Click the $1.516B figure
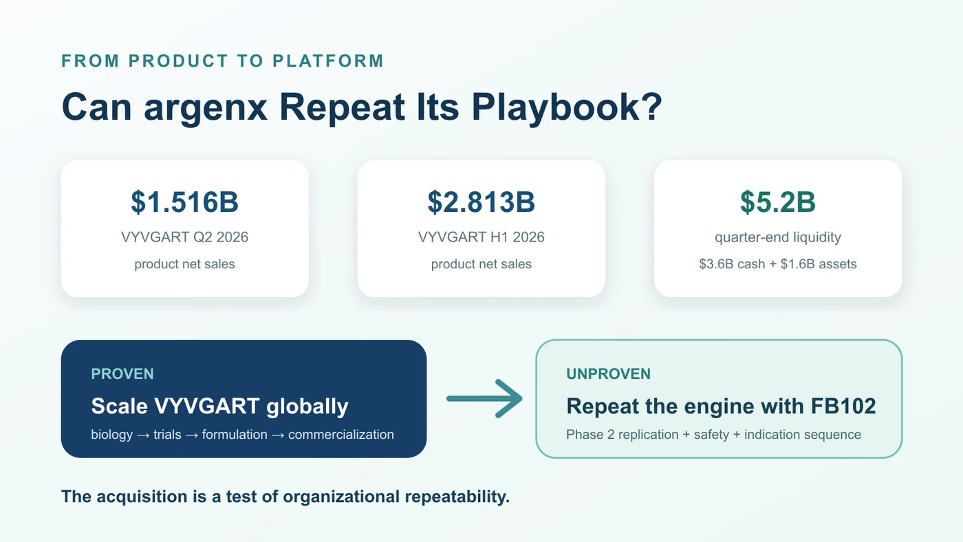963x542 pixels. [x=185, y=202]
